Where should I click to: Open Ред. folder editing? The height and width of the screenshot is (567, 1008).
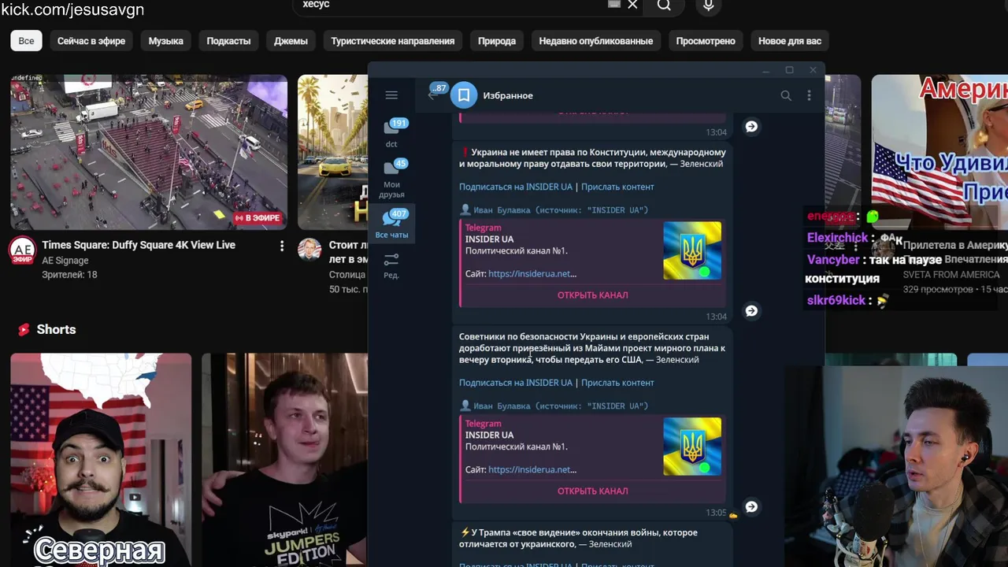coord(391,265)
